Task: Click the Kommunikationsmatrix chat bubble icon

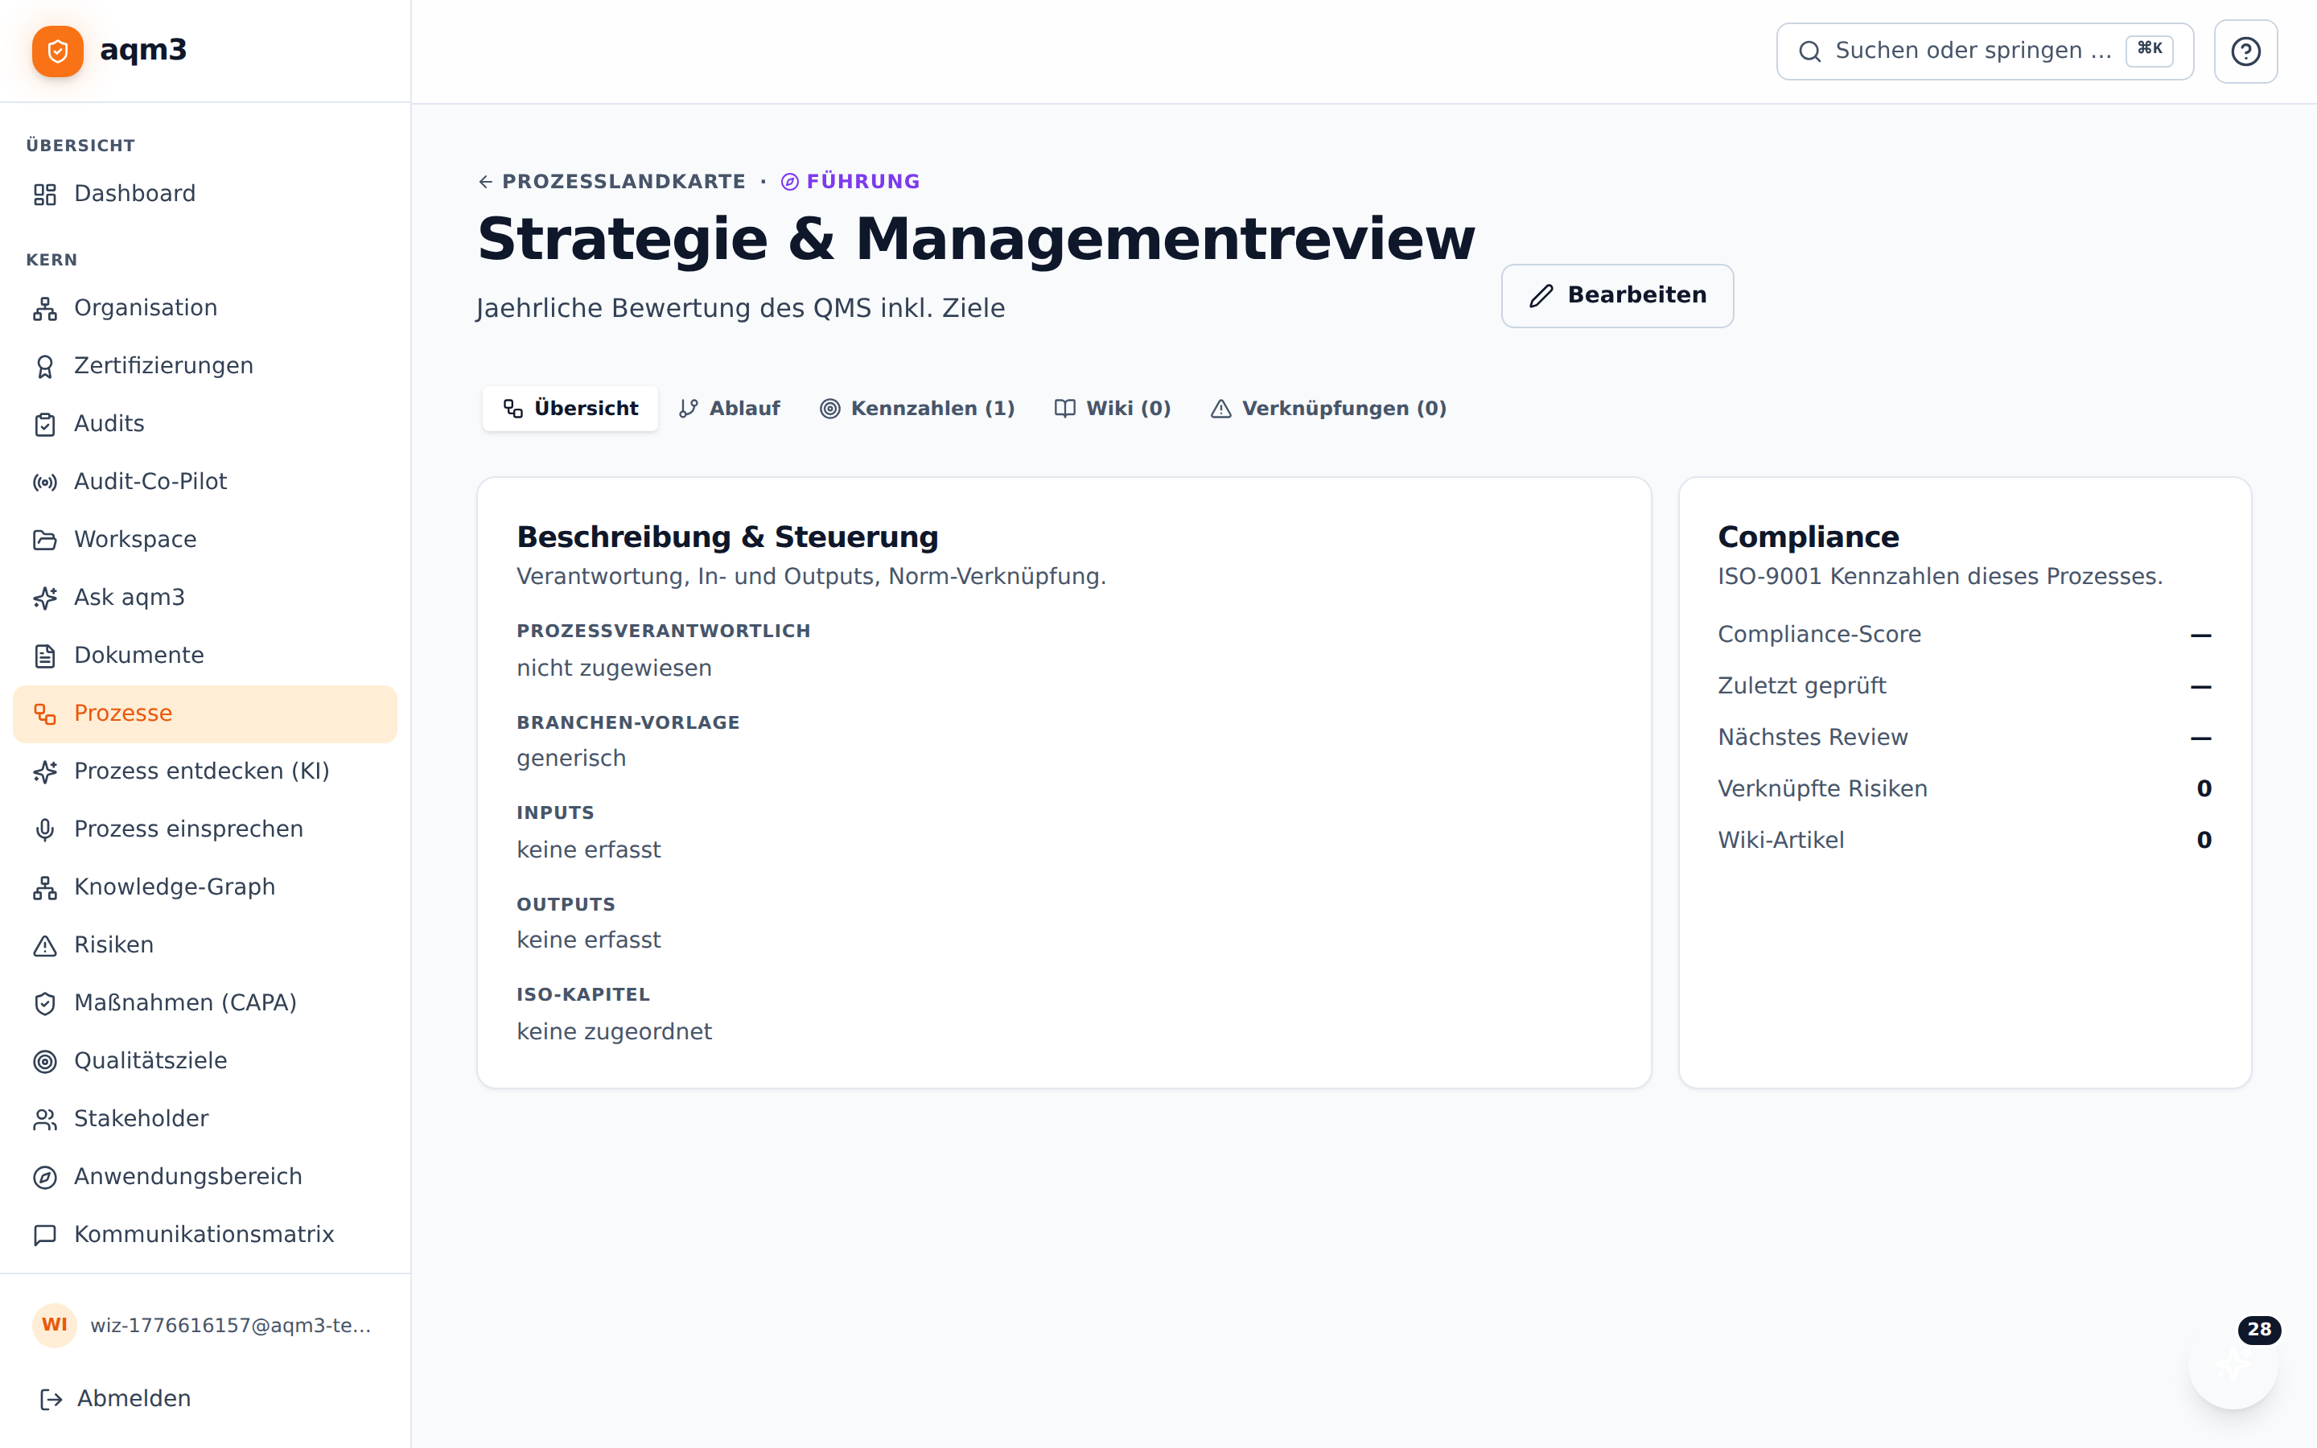Action: [x=45, y=1236]
